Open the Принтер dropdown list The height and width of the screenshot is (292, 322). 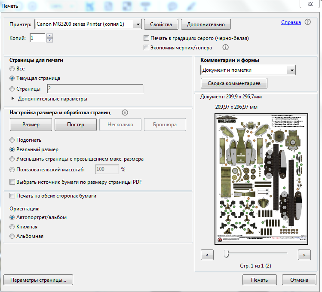tap(137, 24)
